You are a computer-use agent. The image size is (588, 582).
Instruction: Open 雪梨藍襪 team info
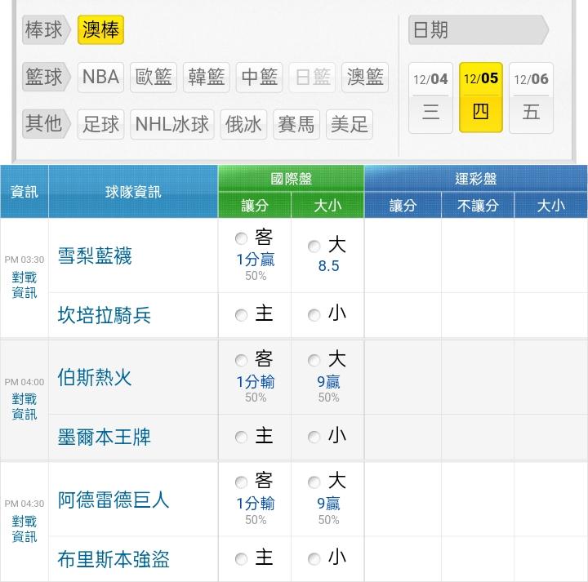[x=95, y=256]
